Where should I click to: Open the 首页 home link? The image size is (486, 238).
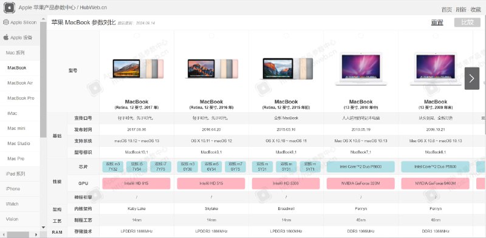coord(447,10)
